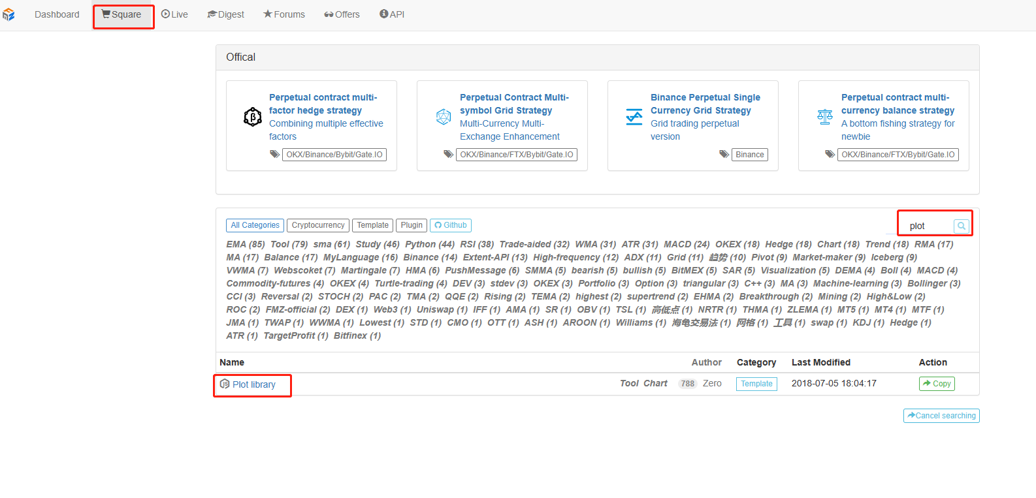Click the multi-factor hedge strategy icon
This screenshot has height=498, width=1036.
pos(253,117)
